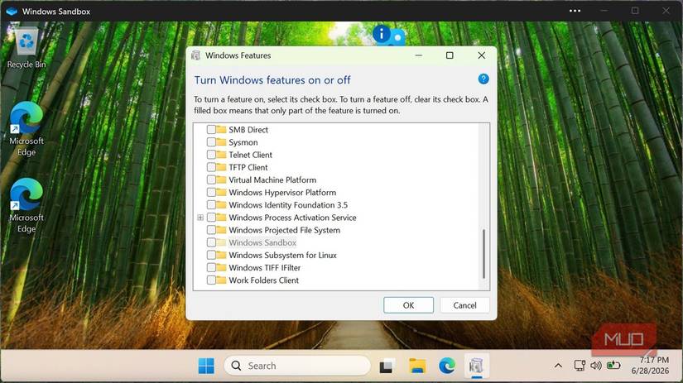Viewport: 683px width, 383px height.
Task: Click the Windows Features title bar icon
Action: click(196, 55)
